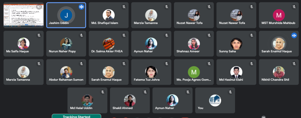301x118 pixels.
Task: Open the shared presentation screen thumbnail
Action: click(x=24, y=15)
